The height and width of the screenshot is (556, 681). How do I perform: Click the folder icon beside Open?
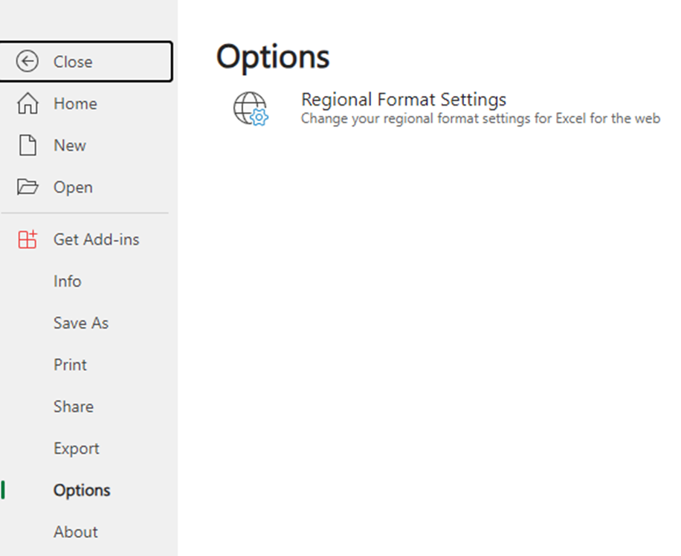point(28,187)
